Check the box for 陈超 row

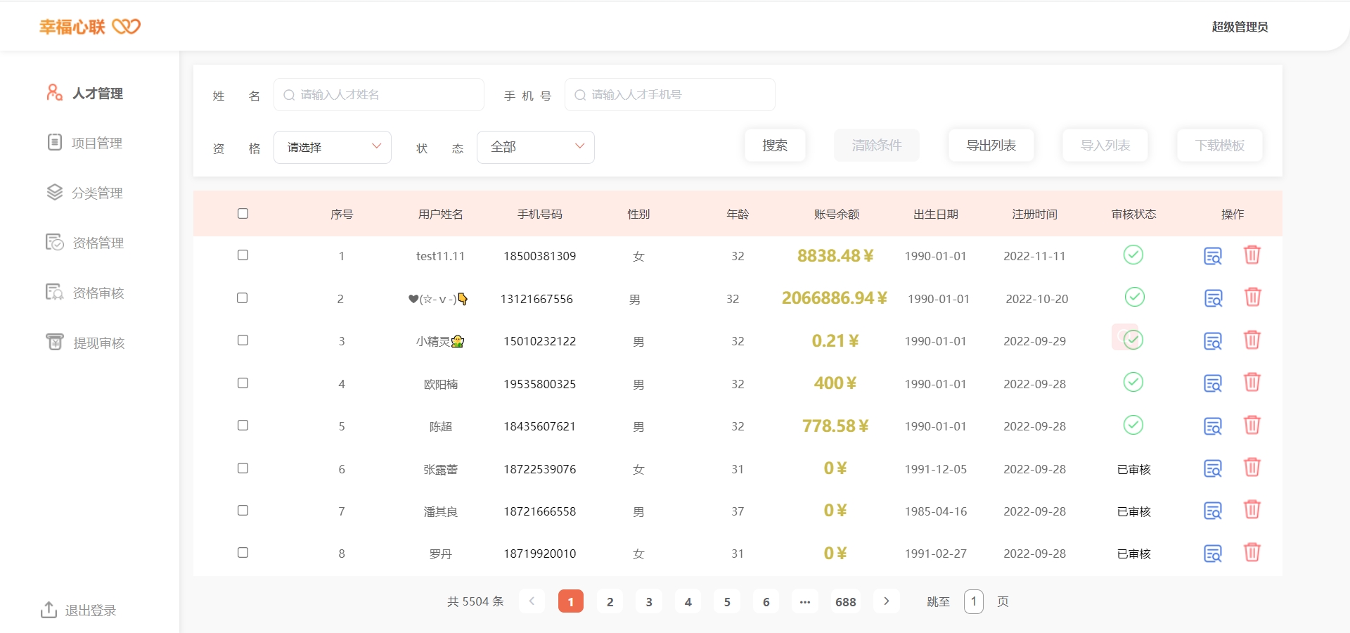point(243,426)
